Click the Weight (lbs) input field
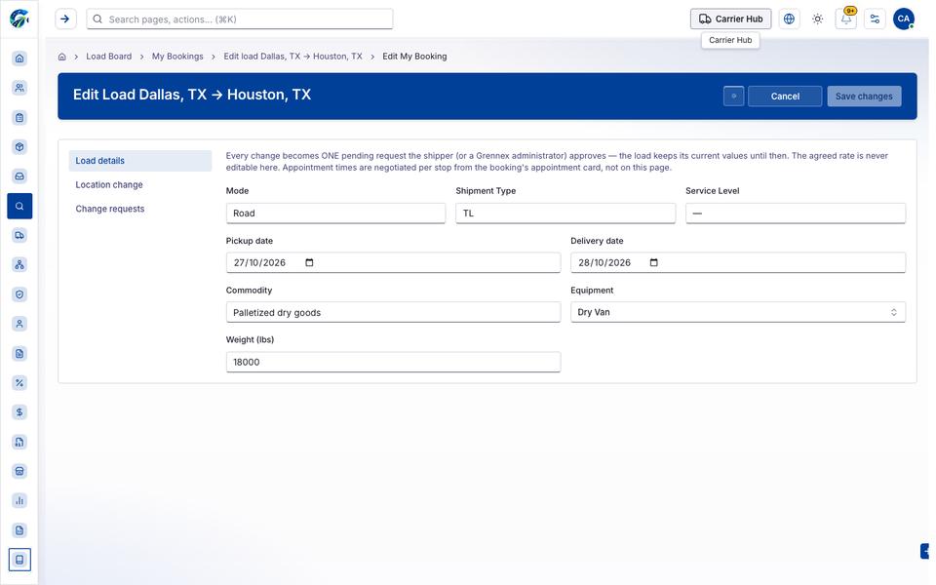 [x=393, y=362]
